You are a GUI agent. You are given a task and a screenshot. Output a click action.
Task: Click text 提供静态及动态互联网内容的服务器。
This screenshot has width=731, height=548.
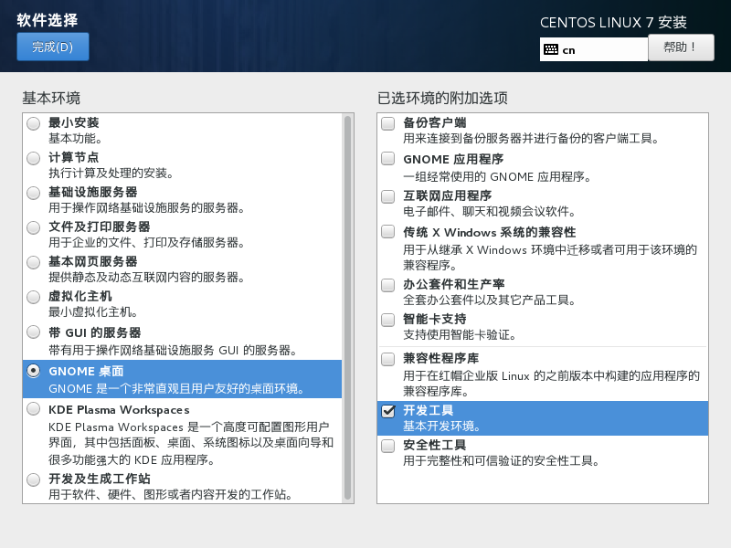[x=147, y=278]
